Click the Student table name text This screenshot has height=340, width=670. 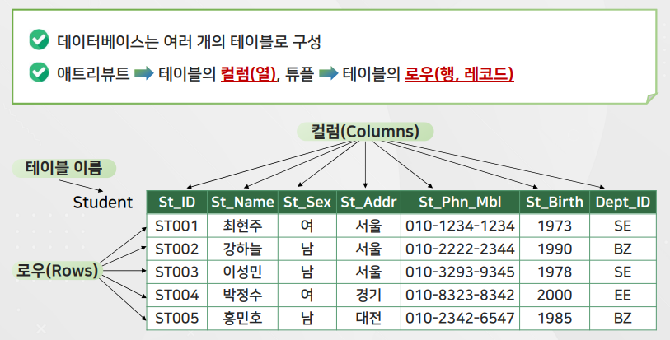click(102, 202)
